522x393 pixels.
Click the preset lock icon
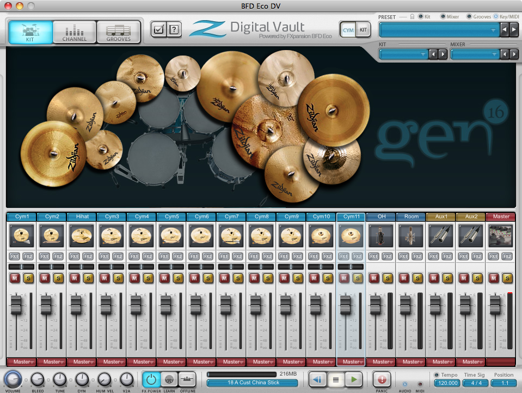412,16
